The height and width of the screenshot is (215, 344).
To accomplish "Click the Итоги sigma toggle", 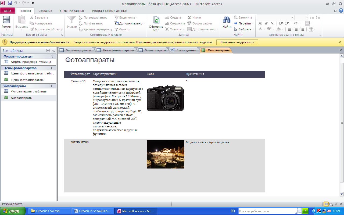I will coord(194,17).
